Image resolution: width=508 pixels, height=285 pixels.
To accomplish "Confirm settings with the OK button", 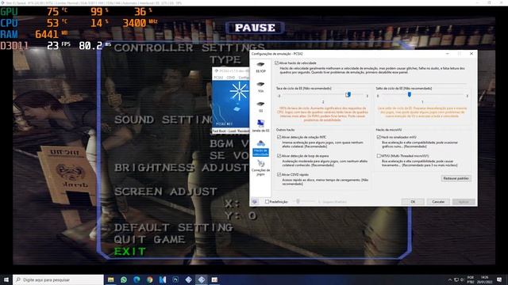I will pos(413,202).
